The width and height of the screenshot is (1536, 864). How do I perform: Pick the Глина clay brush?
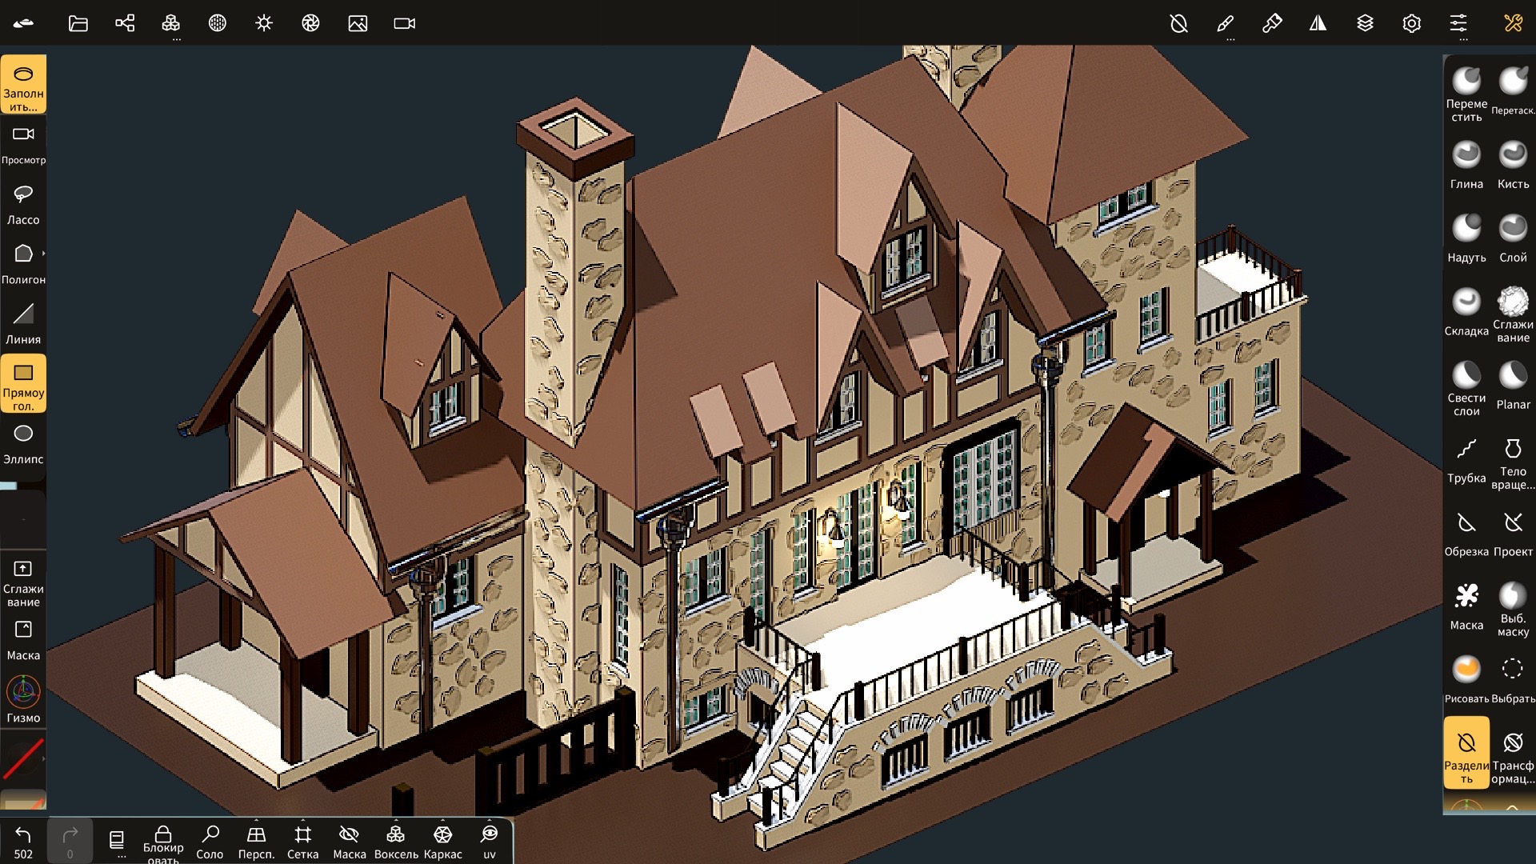point(1466,164)
